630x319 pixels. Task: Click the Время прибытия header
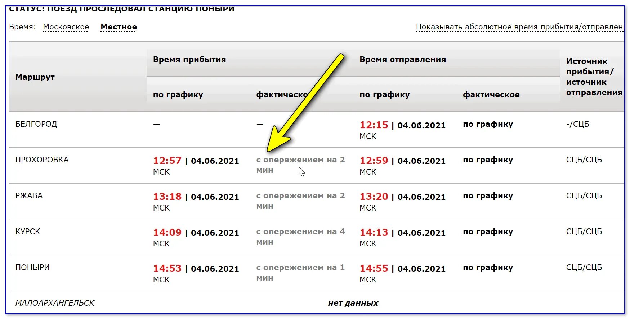tap(189, 60)
